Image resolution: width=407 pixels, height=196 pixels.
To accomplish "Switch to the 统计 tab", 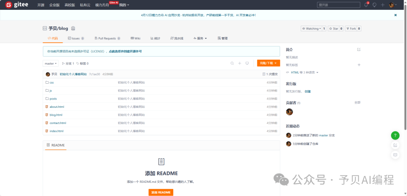I will [155, 38].
